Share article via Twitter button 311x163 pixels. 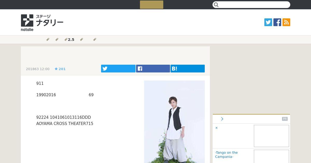[x=118, y=69]
